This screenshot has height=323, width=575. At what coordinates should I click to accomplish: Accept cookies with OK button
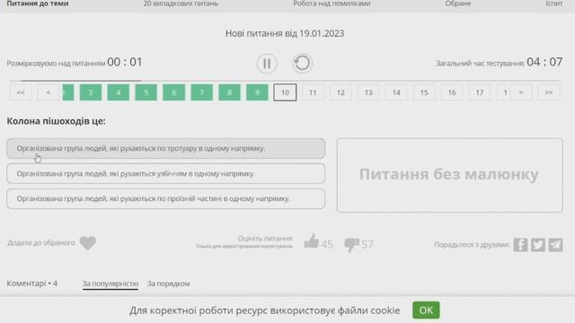[x=426, y=310]
